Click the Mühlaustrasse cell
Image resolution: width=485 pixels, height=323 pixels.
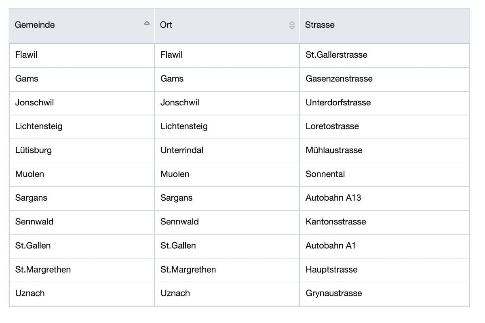[x=334, y=150]
